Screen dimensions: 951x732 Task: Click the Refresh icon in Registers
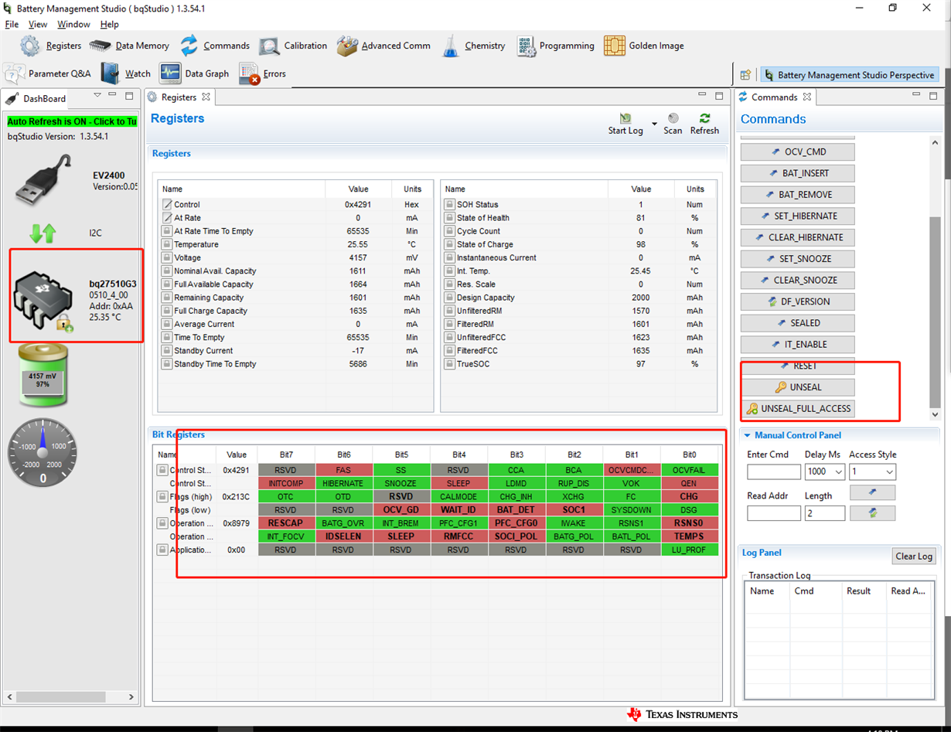click(x=704, y=118)
